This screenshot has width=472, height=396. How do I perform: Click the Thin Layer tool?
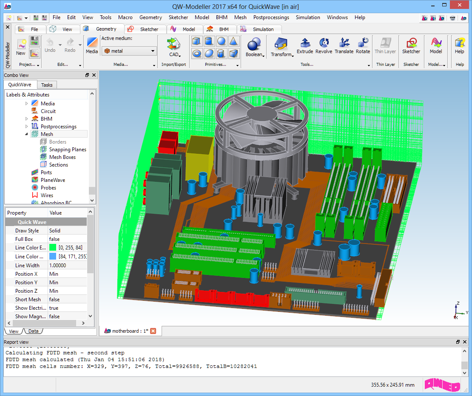pyautogui.click(x=385, y=46)
